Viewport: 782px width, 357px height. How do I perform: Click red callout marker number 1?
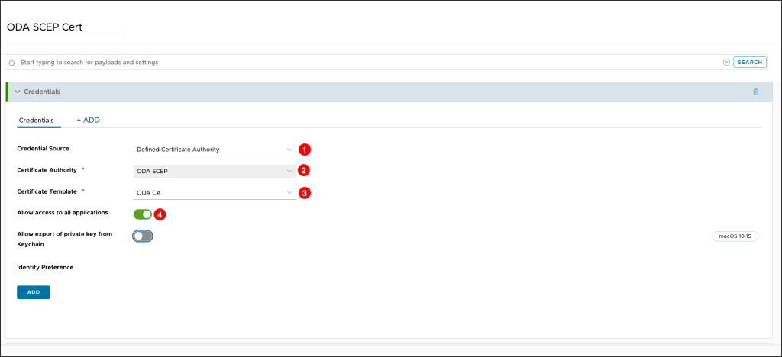[304, 150]
